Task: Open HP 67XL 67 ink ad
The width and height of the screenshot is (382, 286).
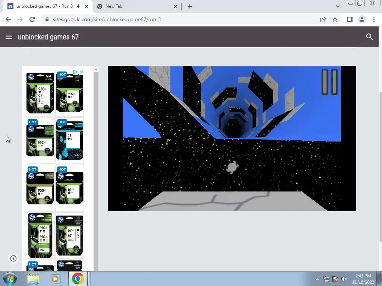Action: coord(70,235)
